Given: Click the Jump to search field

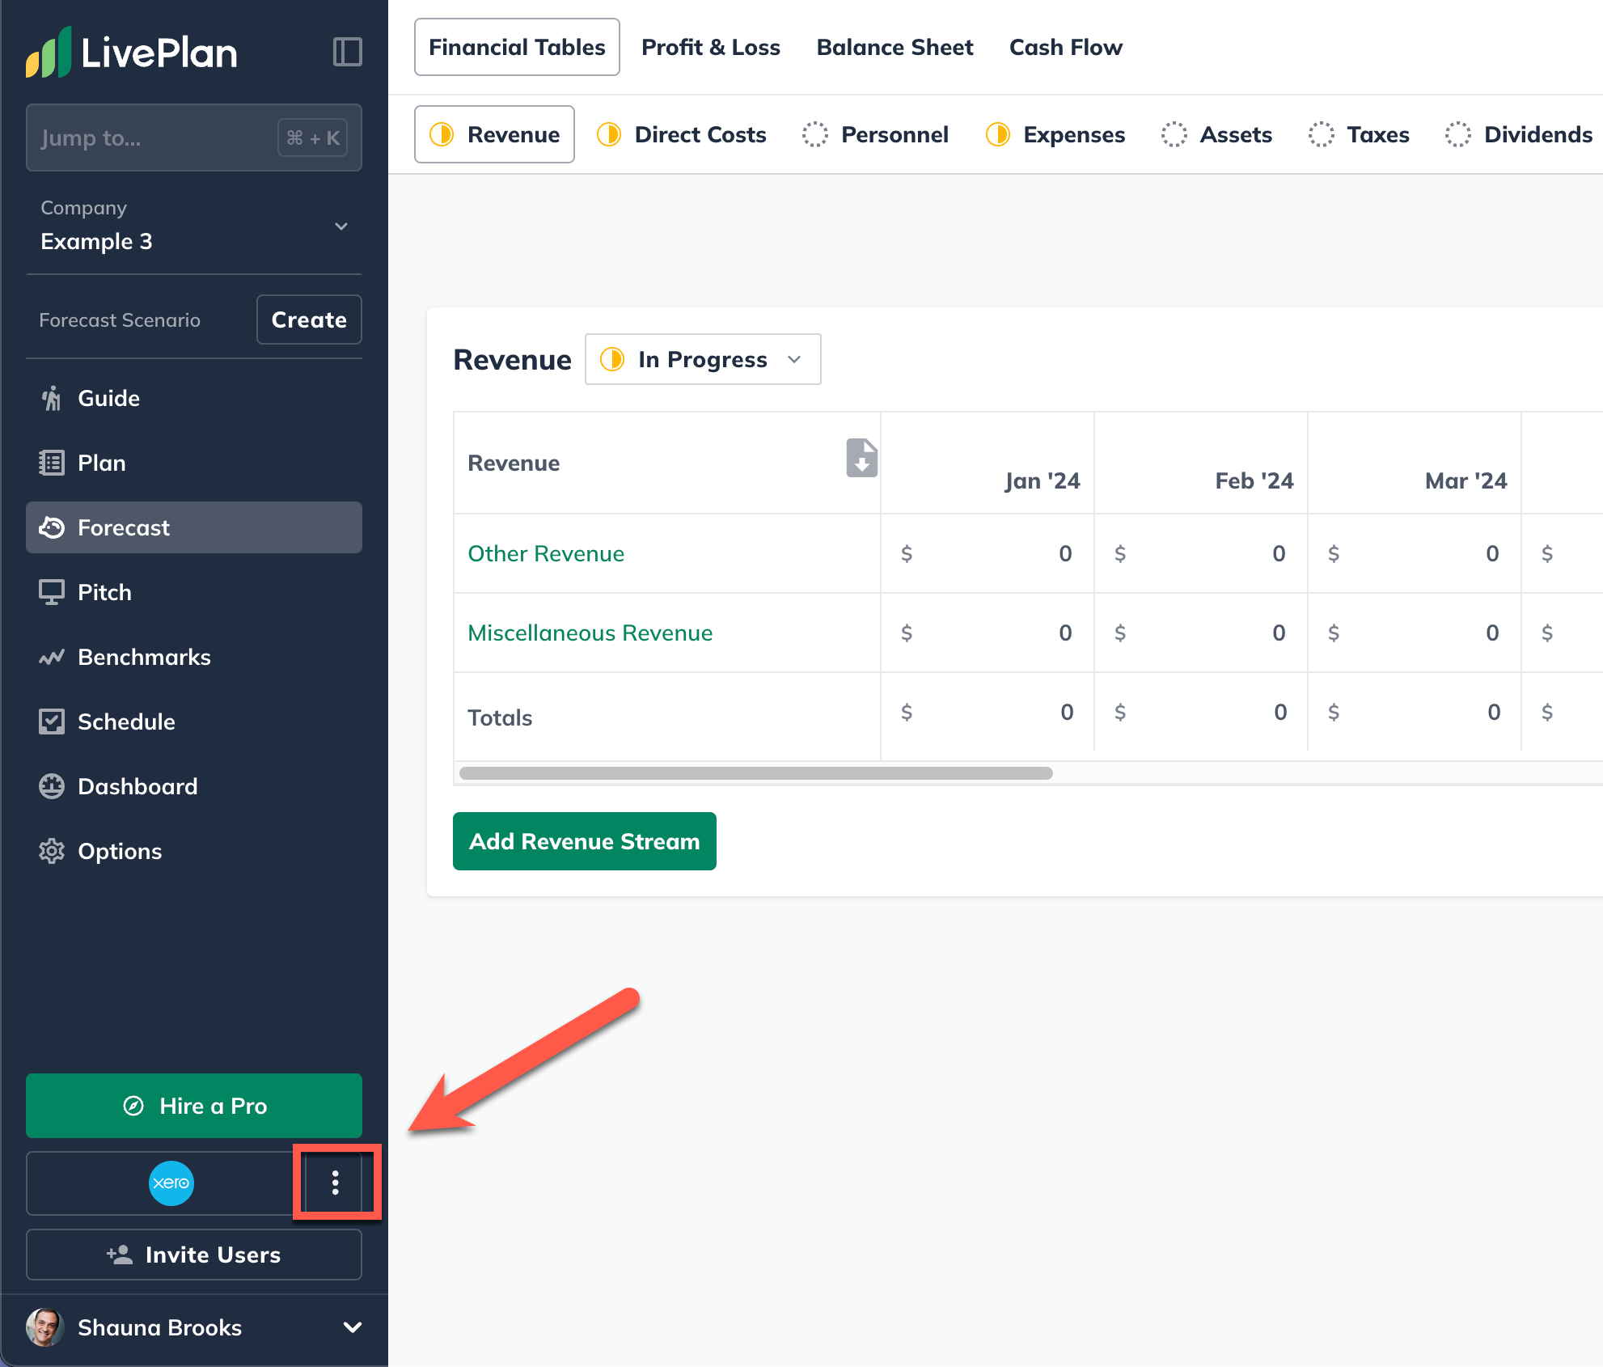Looking at the screenshot, I should pos(194,138).
